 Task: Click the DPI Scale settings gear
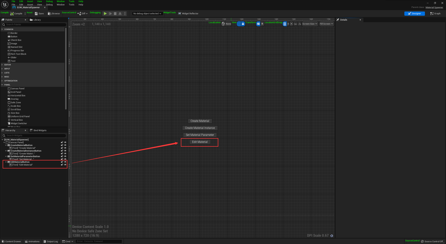[x=332, y=236]
